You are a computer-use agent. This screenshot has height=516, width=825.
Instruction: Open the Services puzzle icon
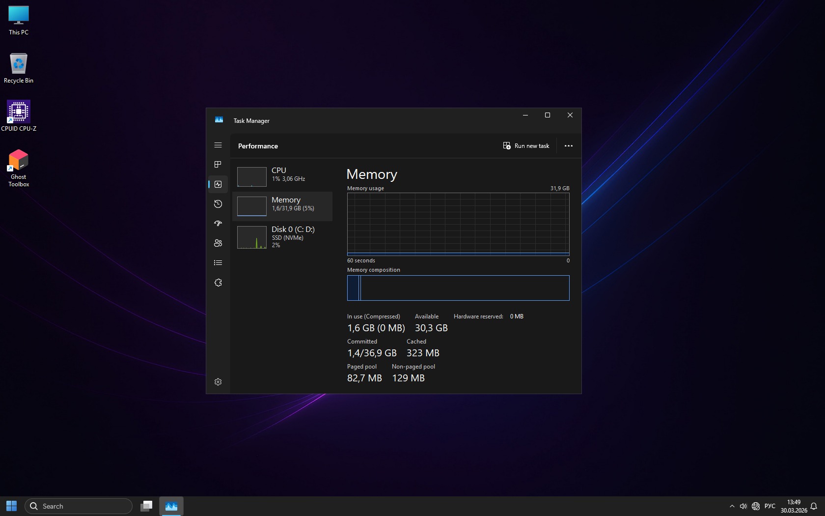(x=218, y=283)
